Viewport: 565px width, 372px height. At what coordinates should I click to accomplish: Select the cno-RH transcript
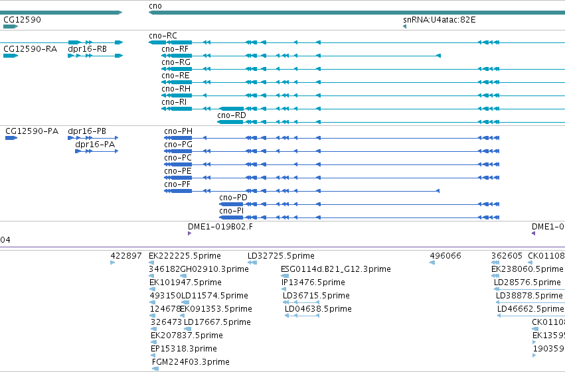363,95
